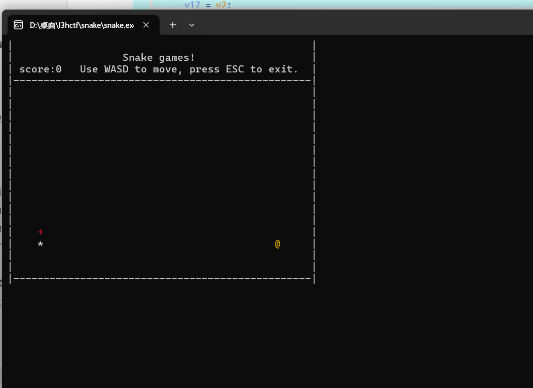Image resolution: width=533 pixels, height=388 pixels.
Task: Click v17 in the background code
Action: click(193, 5)
